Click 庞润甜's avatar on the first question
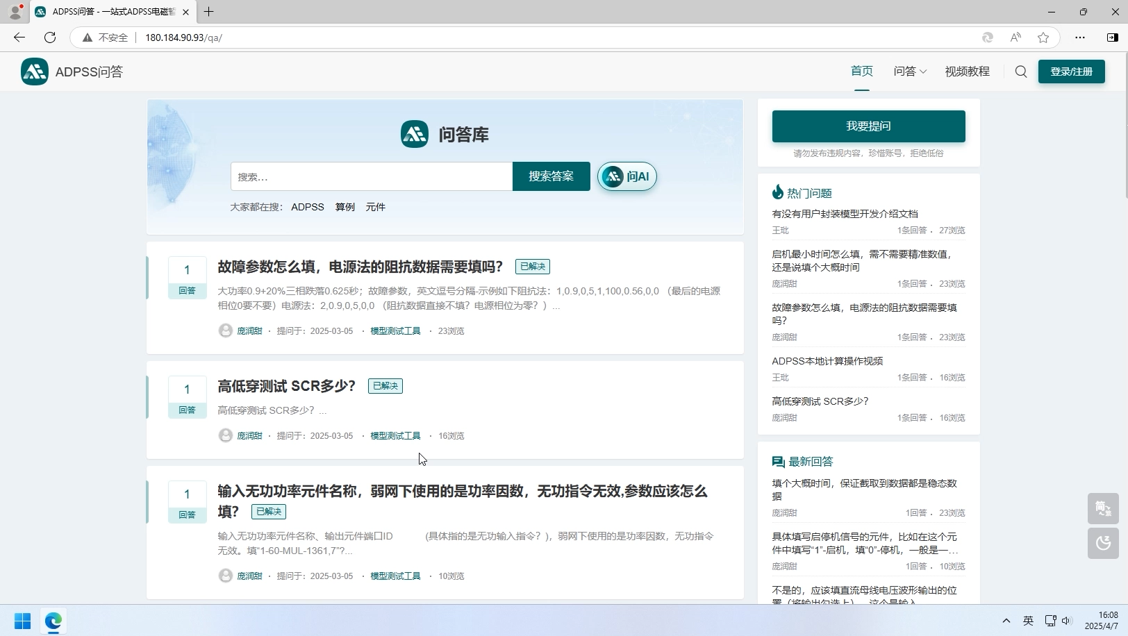This screenshot has height=636, width=1128. coord(225,330)
